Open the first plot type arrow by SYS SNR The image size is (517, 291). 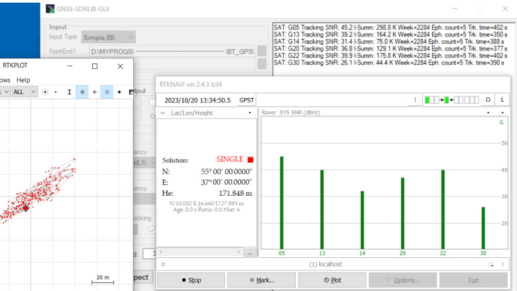[488, 113]
